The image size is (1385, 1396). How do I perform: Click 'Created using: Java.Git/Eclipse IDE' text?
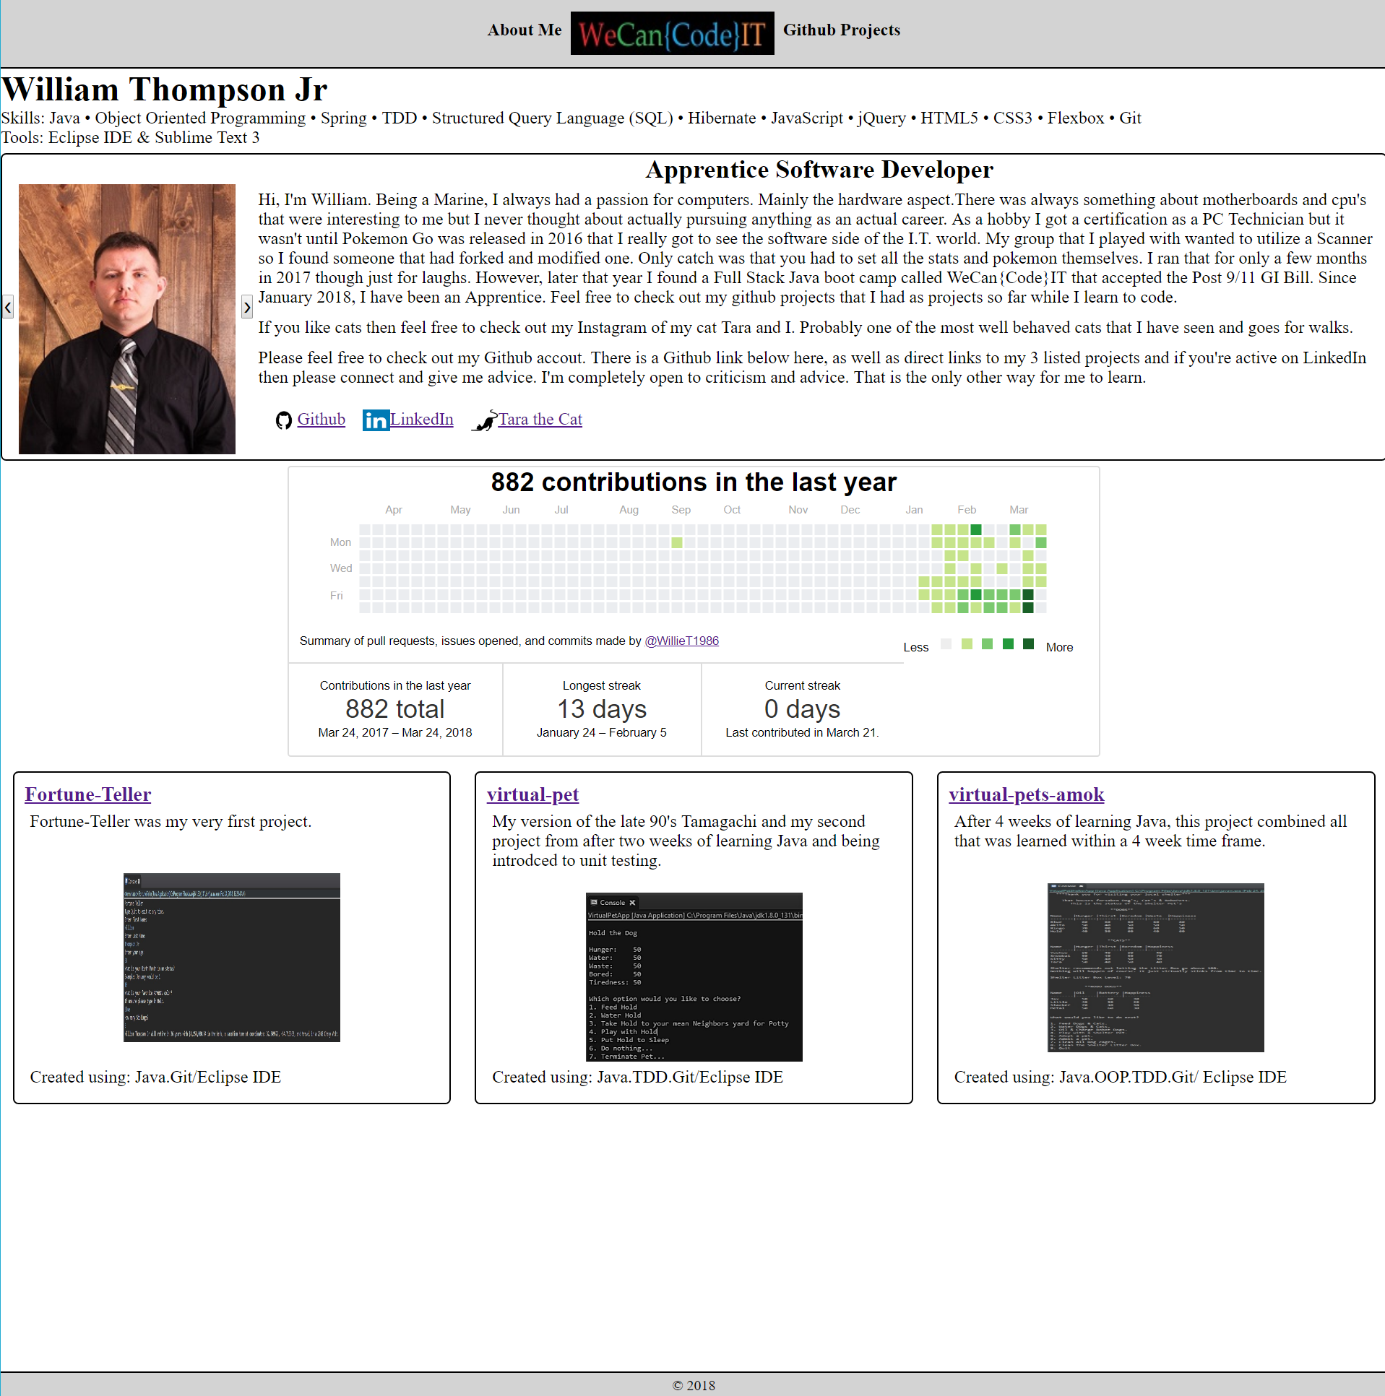[x=155, y=1077]
